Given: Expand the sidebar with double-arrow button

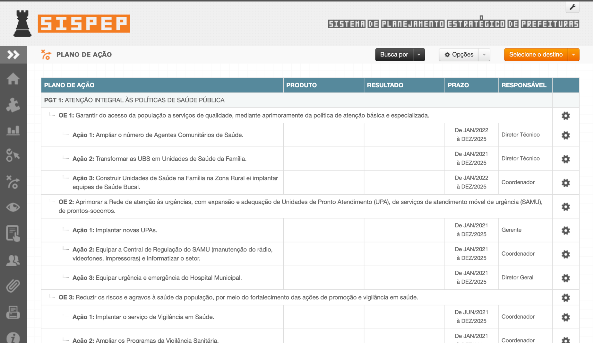Looking at the screenshot, I should pos(13,55).
